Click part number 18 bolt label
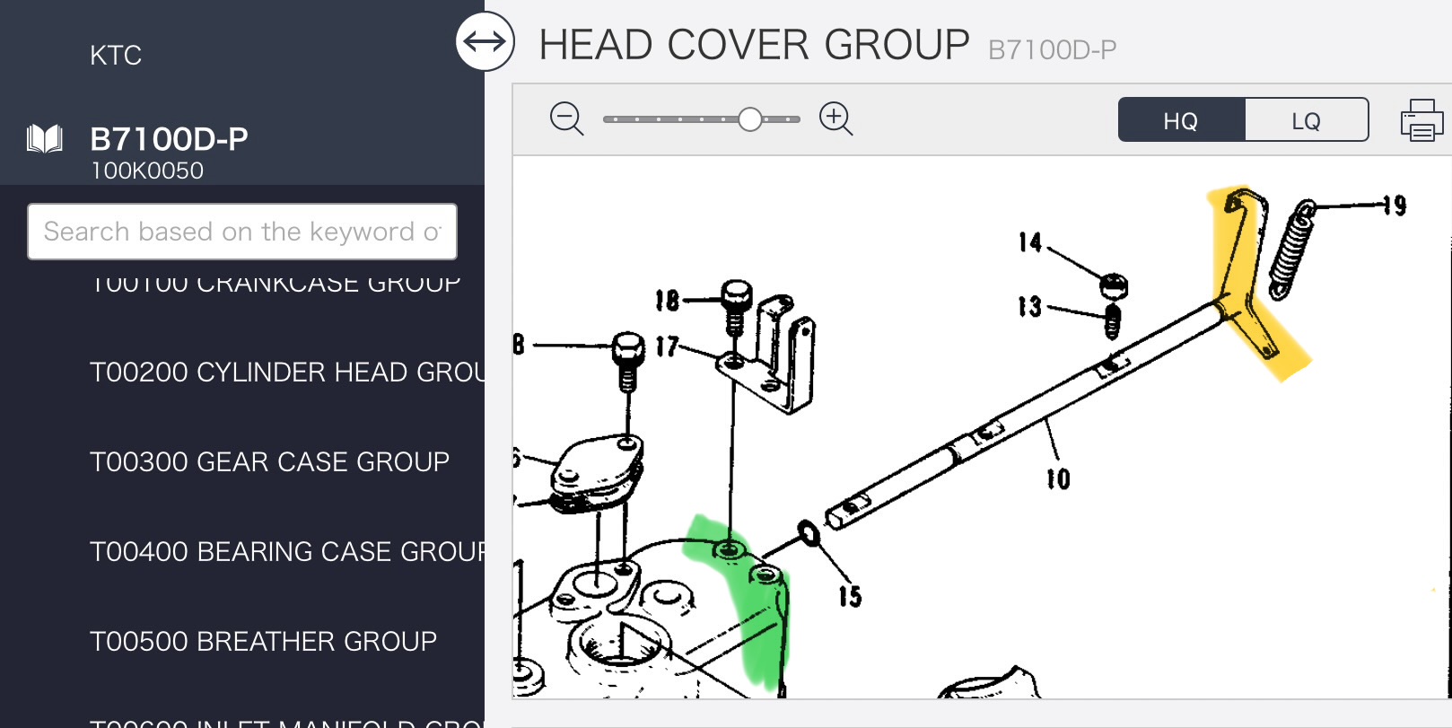 click(x=667, y=301)
